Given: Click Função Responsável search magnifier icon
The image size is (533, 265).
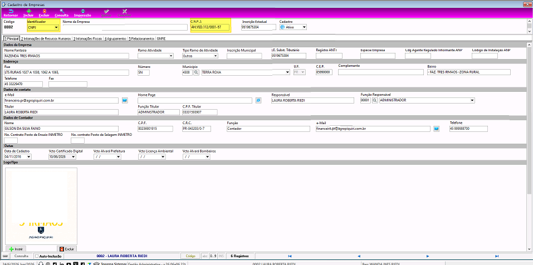Looking at the screenshot, I should point(375,100).
